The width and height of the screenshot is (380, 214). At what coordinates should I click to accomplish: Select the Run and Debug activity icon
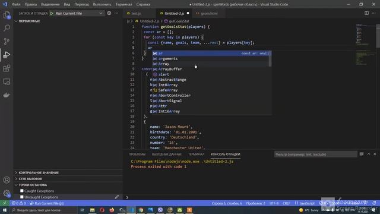point(7,55)
